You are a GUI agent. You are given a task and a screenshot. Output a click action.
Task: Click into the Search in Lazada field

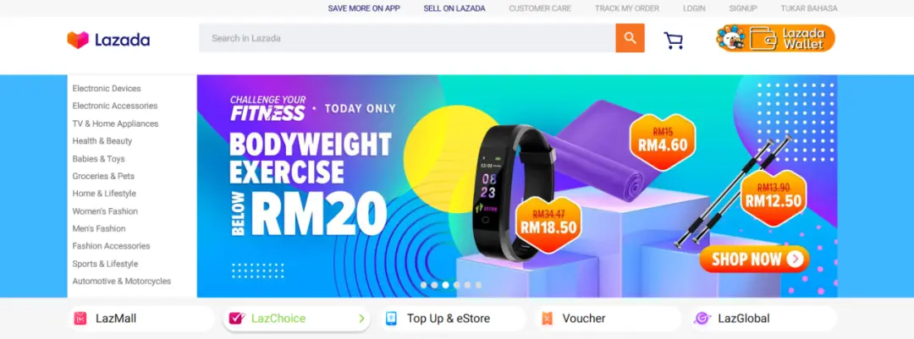(x=407, y=38)
